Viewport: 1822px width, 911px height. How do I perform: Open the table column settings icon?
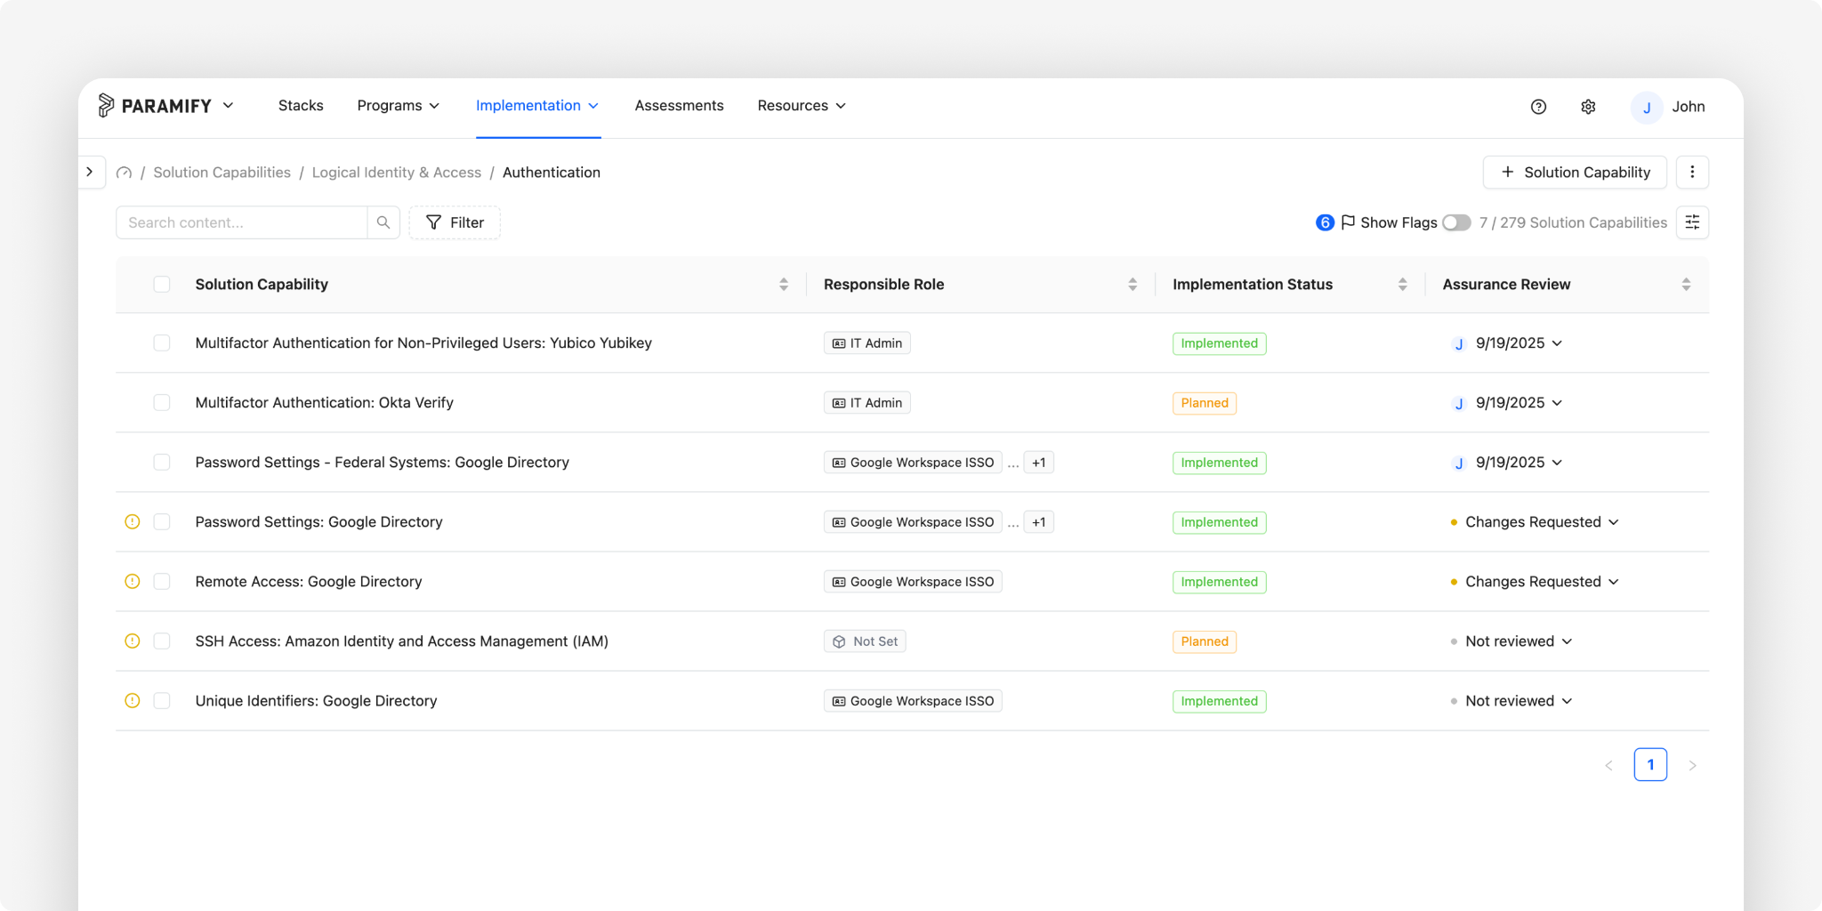pyautogui.click(x=1692, y=222)
